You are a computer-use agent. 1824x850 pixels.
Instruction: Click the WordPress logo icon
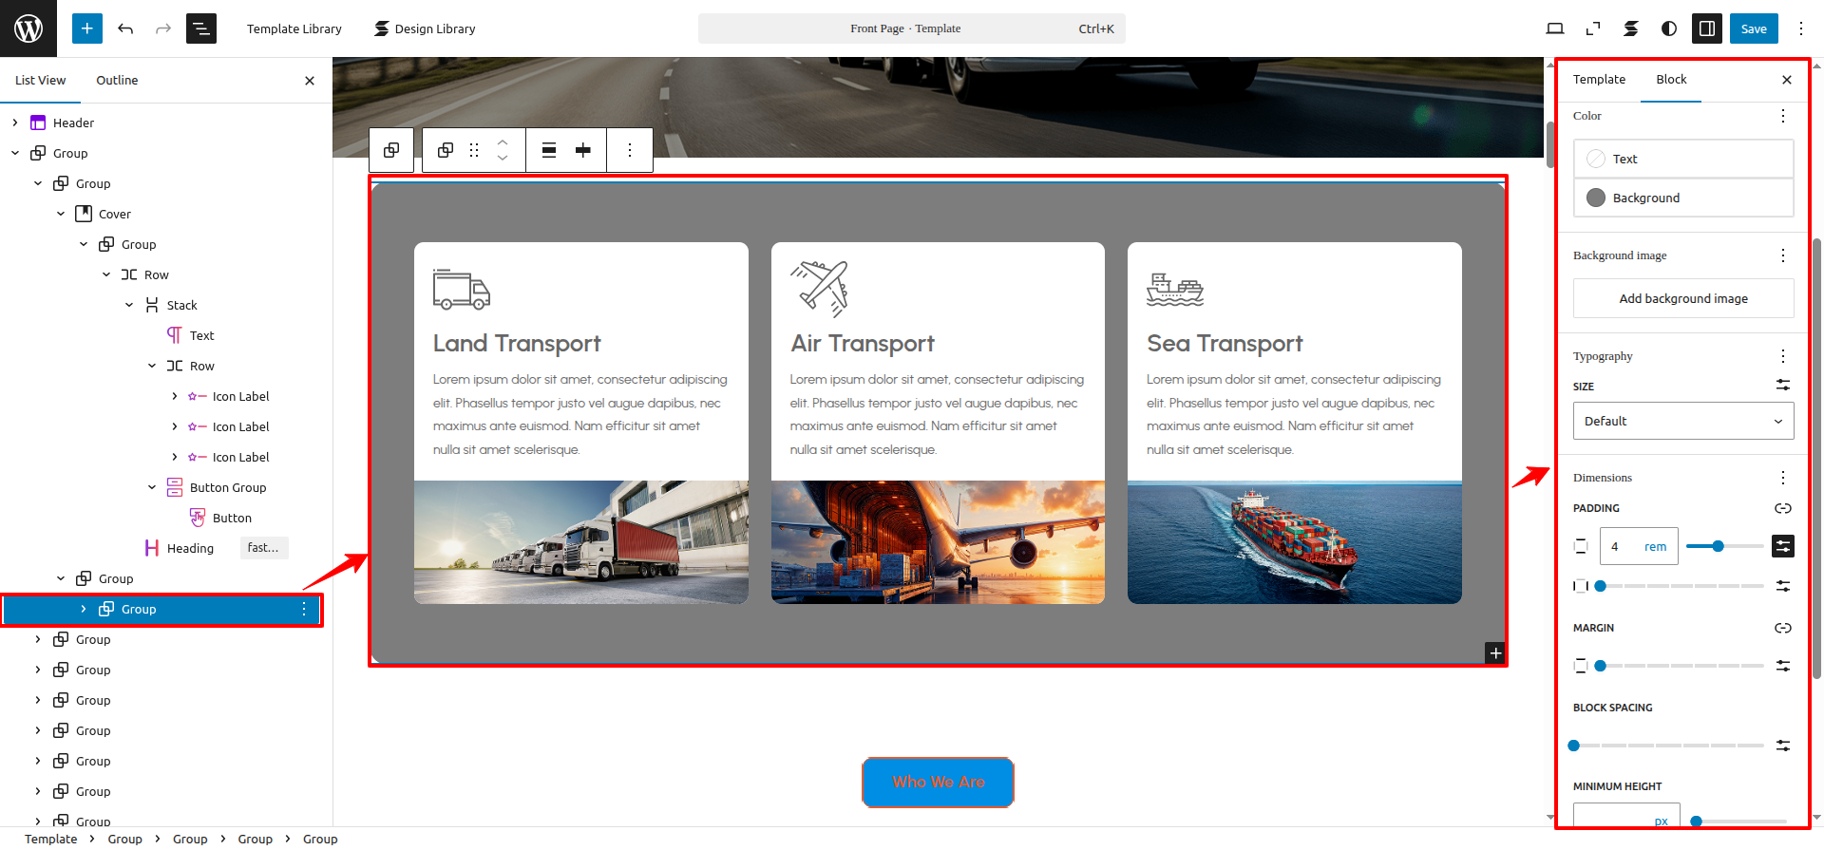(x=28, y=28)
